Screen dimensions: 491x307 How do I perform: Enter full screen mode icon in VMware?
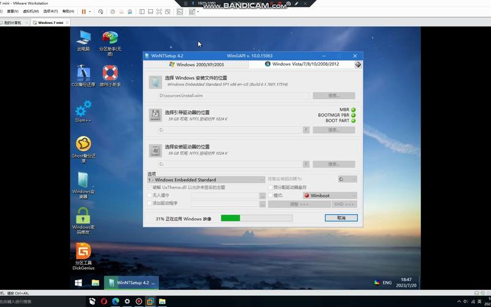click(159, 12)
